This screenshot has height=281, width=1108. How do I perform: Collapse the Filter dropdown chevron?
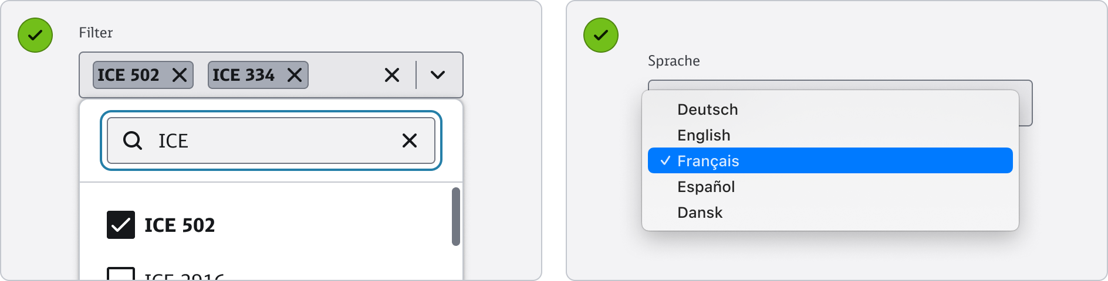pyautogui.click(x=438, y=75)
